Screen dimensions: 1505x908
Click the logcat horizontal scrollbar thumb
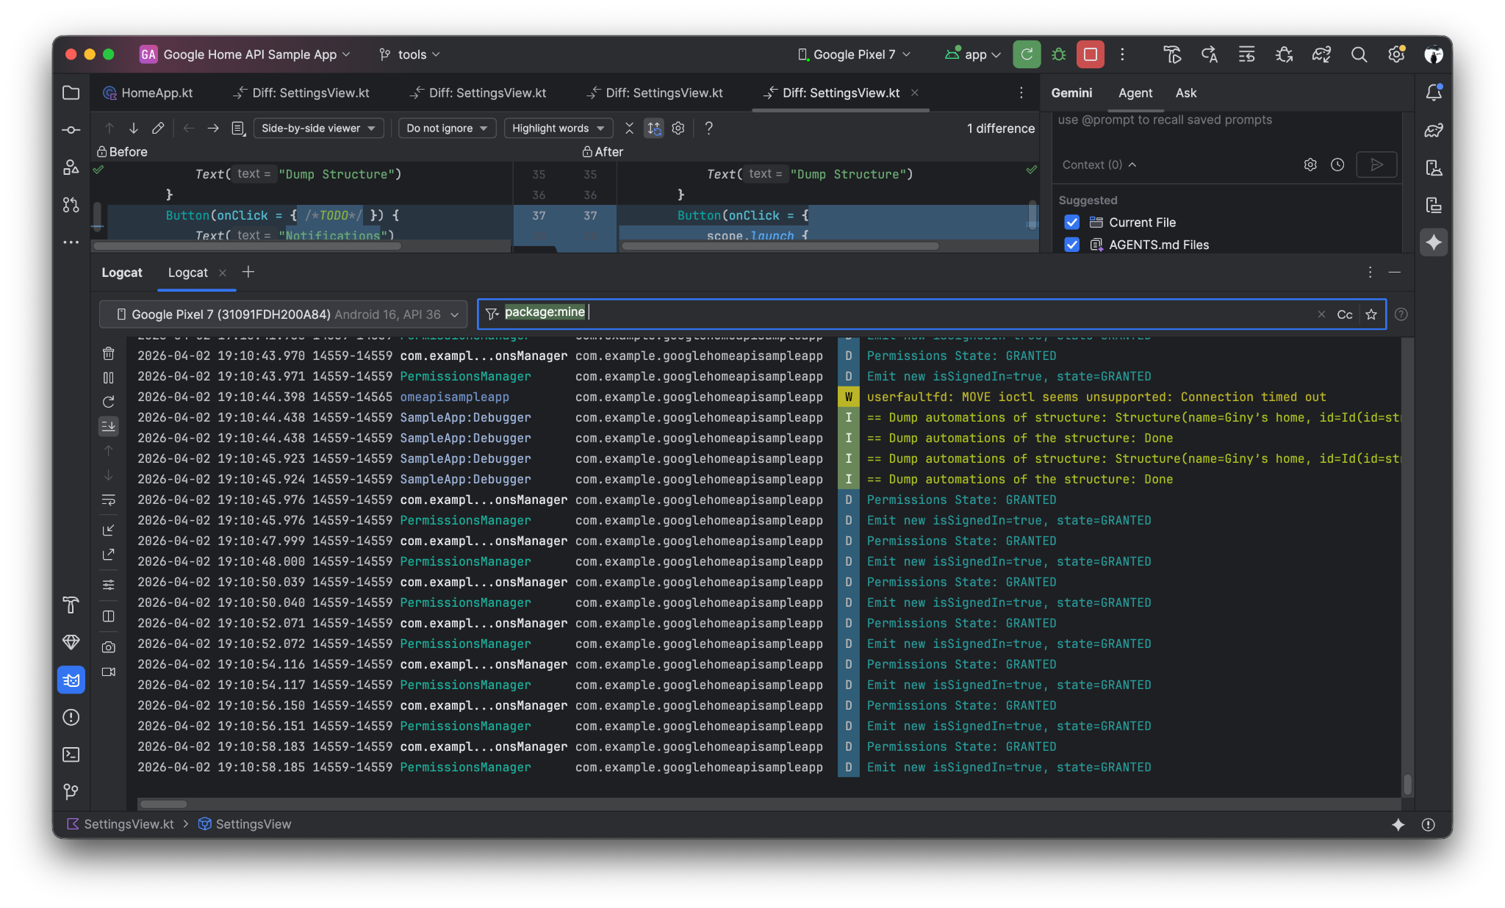(x=163, y=804)
